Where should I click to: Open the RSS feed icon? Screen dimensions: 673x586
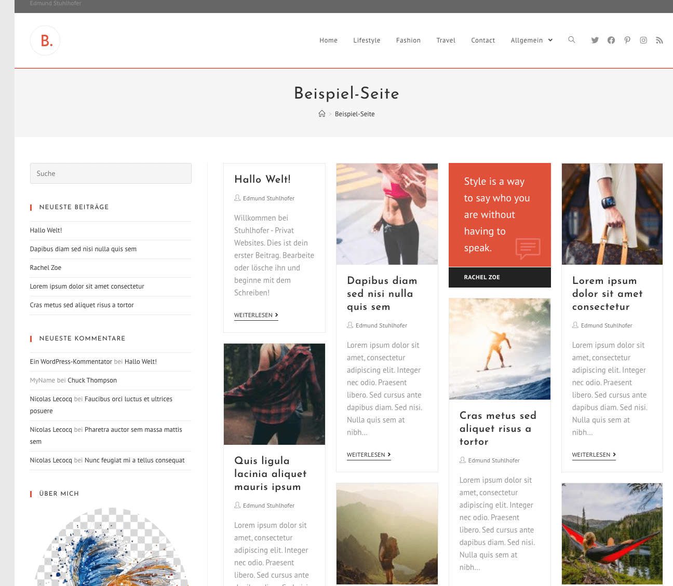(x=659, y=40)
